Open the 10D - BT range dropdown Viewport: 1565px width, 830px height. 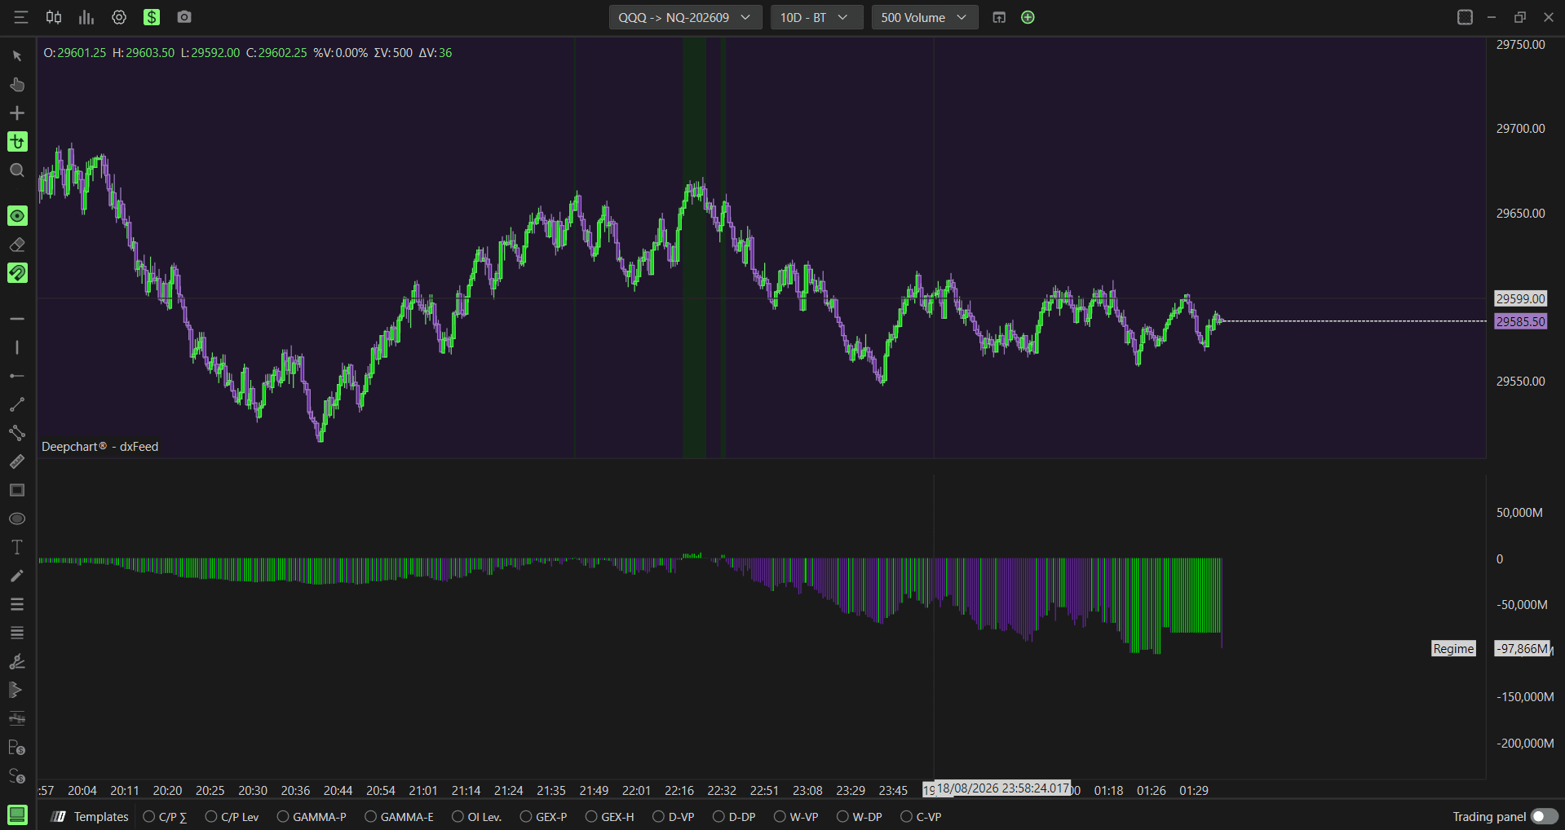[816, 17]
